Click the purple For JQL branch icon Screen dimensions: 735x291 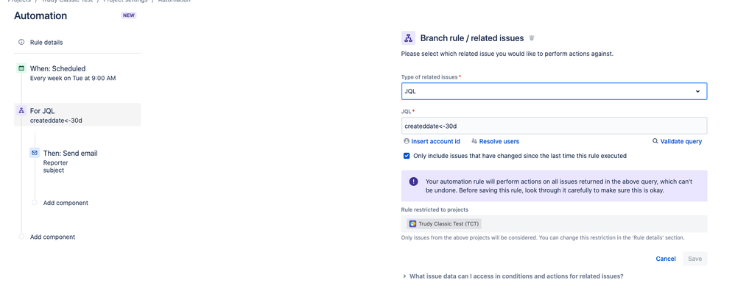21,111
